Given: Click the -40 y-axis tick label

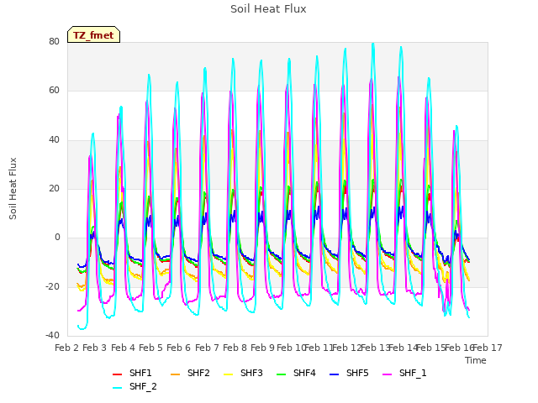Looking at the screenshot, I should (52, 336).
